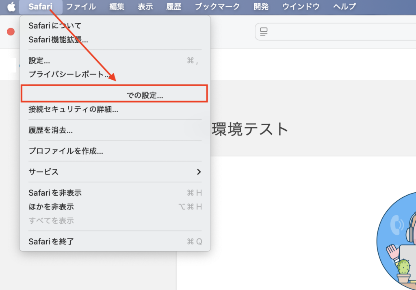Screen dimensions: 416x290
Task: Select 接続セキュリティの詳細... entry
Action: click(73, 109)
